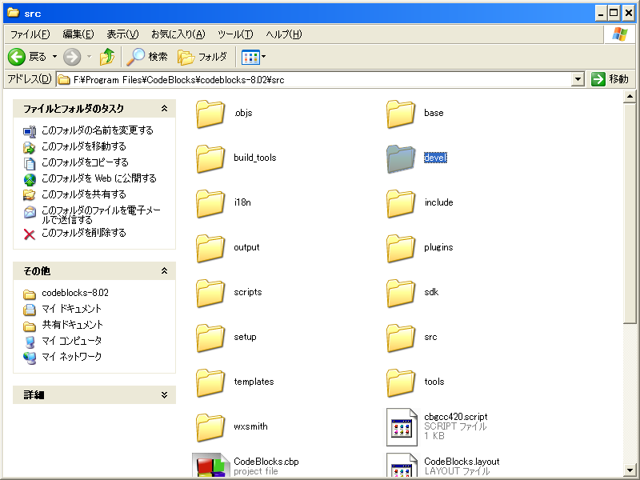Image resolution: width=640 pixels, height=480 pixels.
Task: Expand the address bar dropdown
Action: point(578,79)
